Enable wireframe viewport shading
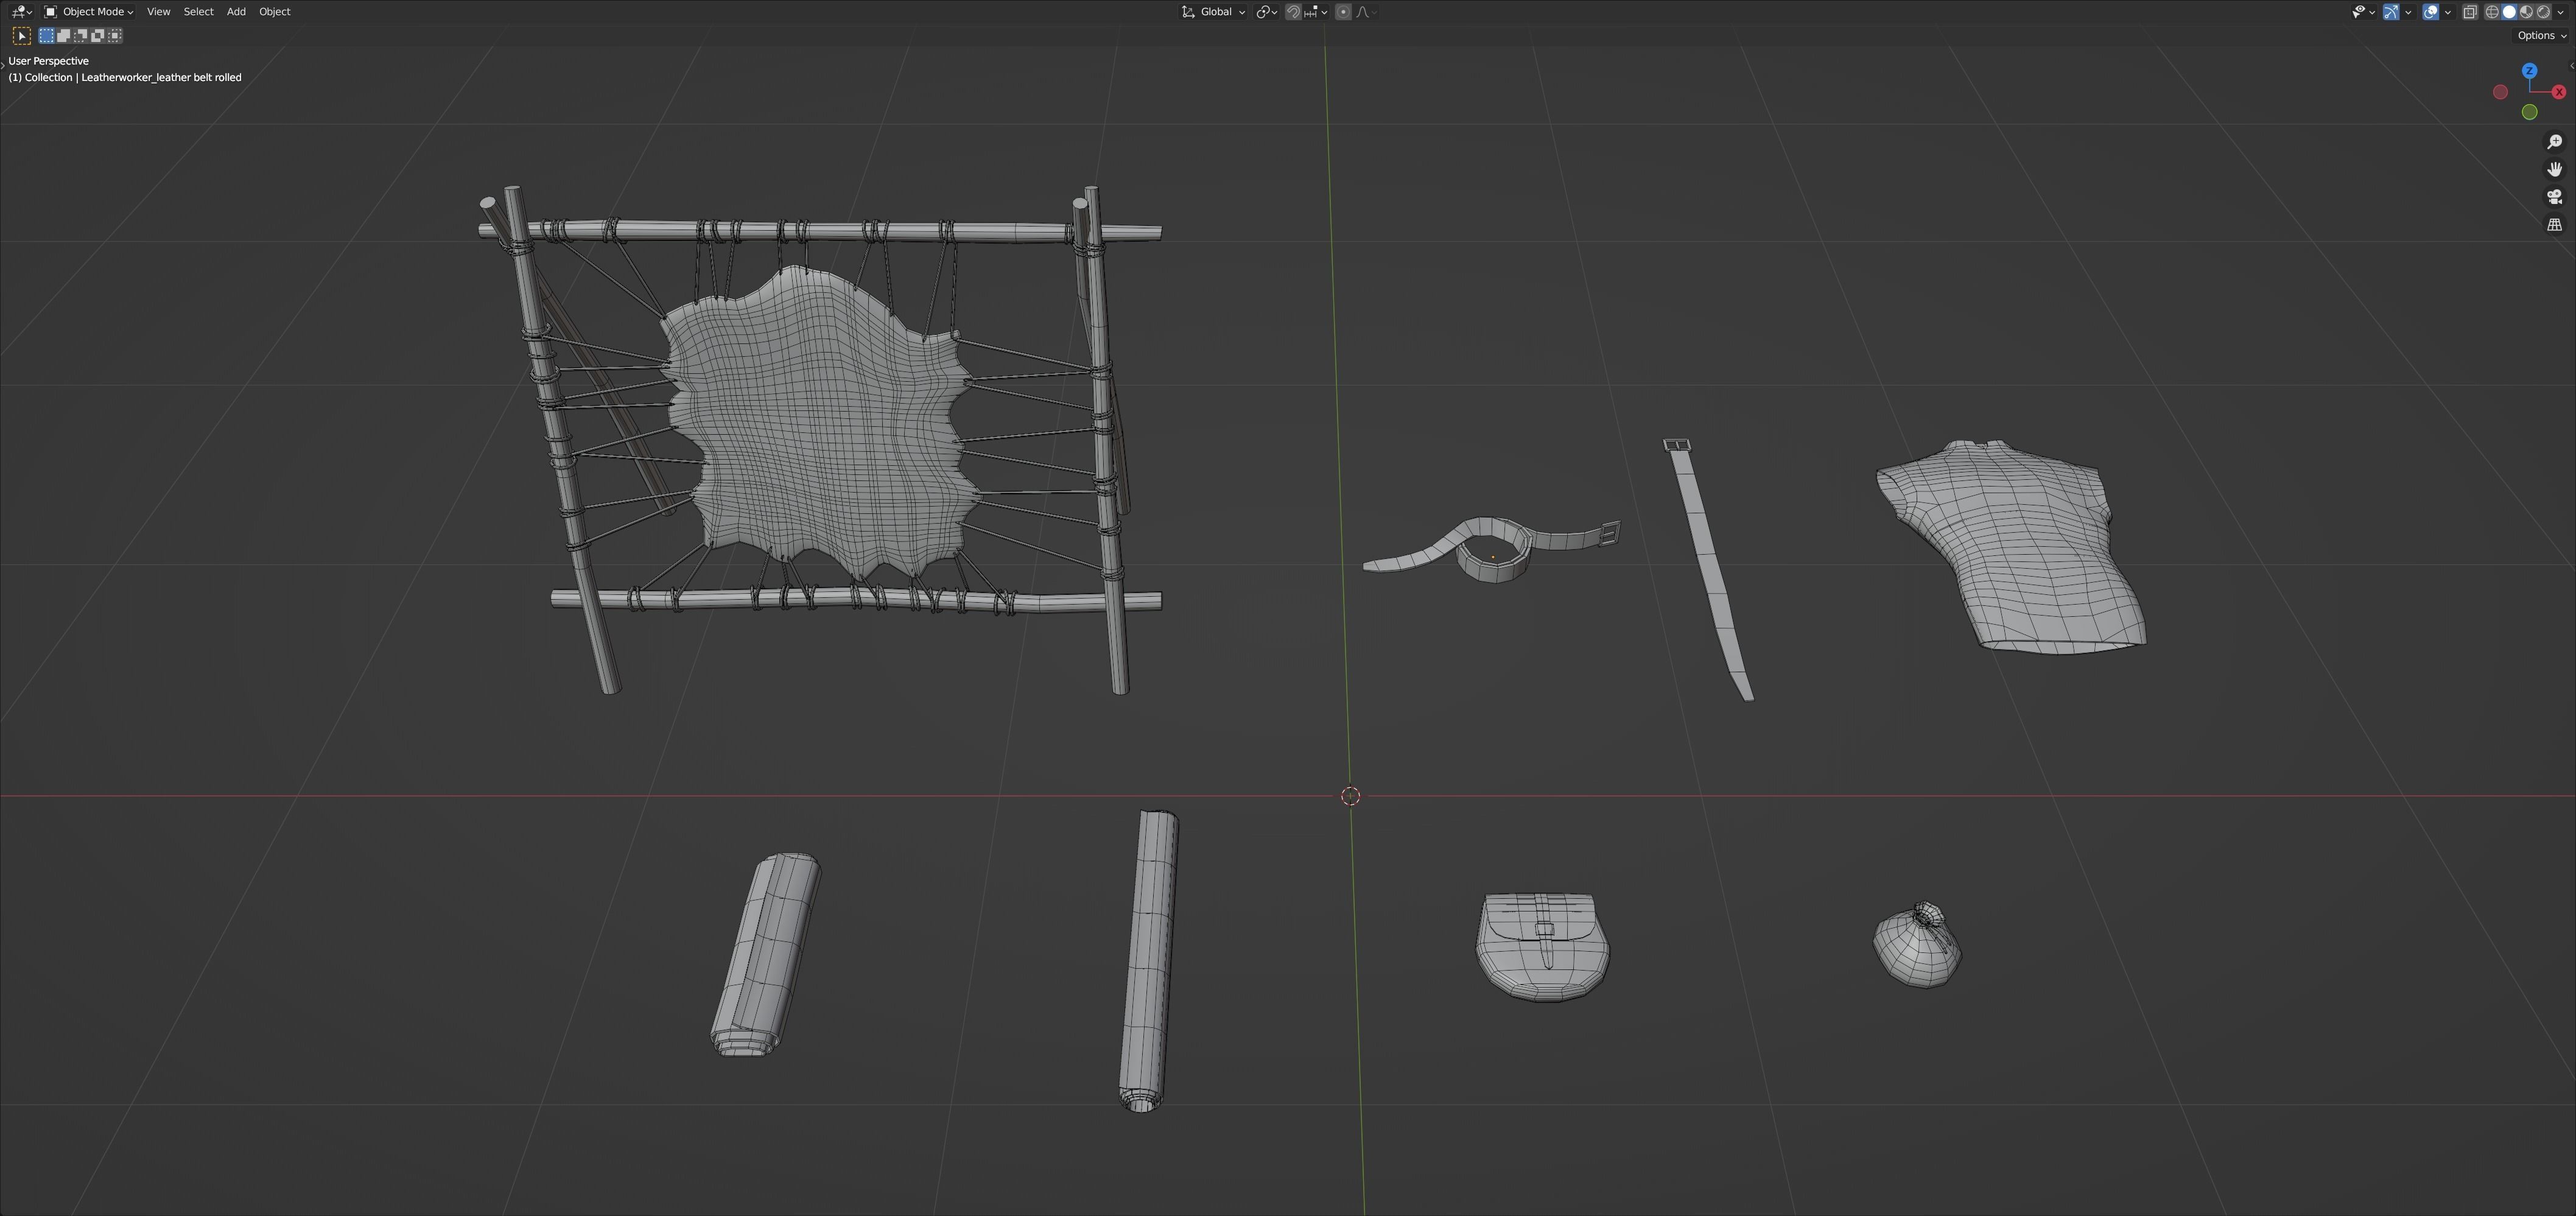This screenshot has height=1216, width=2576. [x=2492, y=12]
